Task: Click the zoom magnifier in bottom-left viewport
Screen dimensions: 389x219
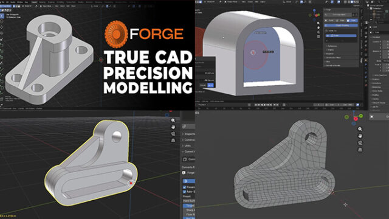Action: 173,120
